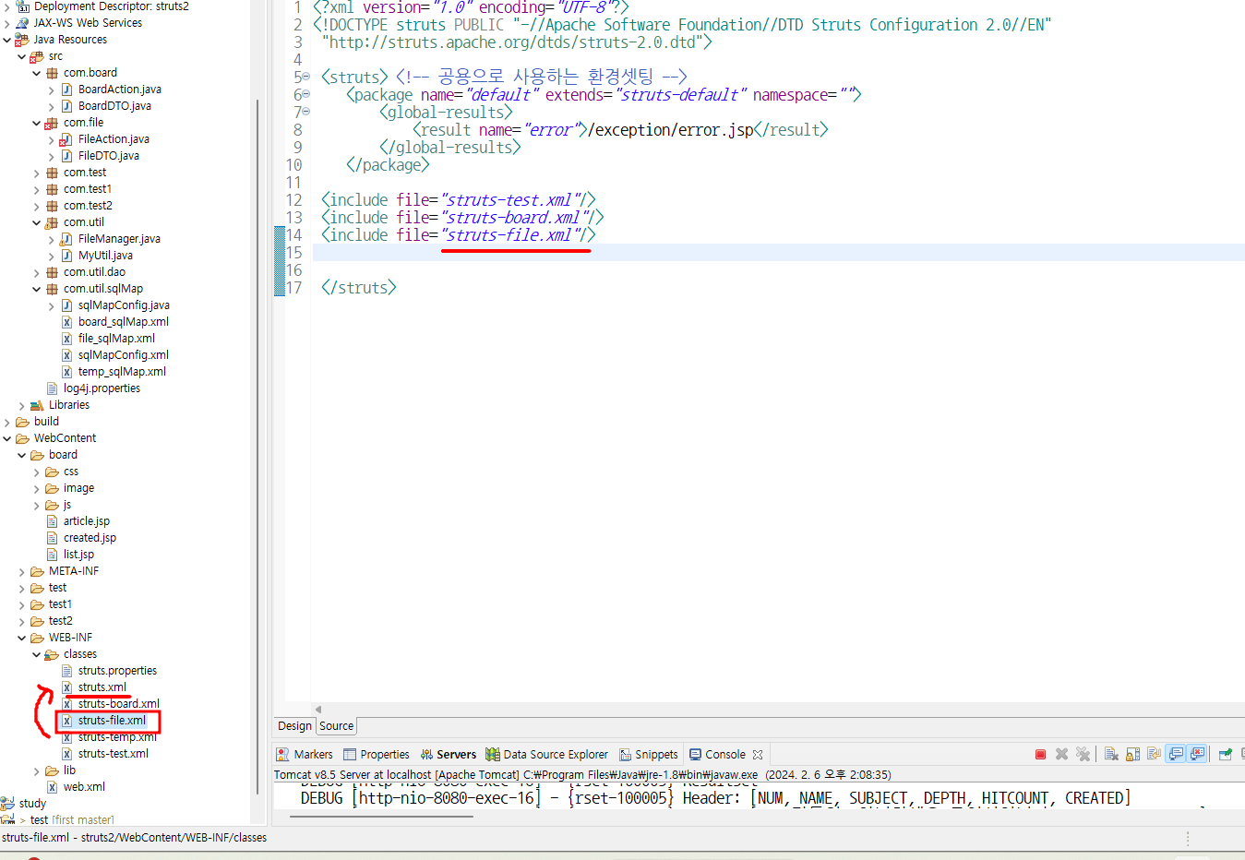Image resolution: width=1245 pixels, height=860 pixels.
Task: Open list.jsp file icon
Action: (52, 555)
